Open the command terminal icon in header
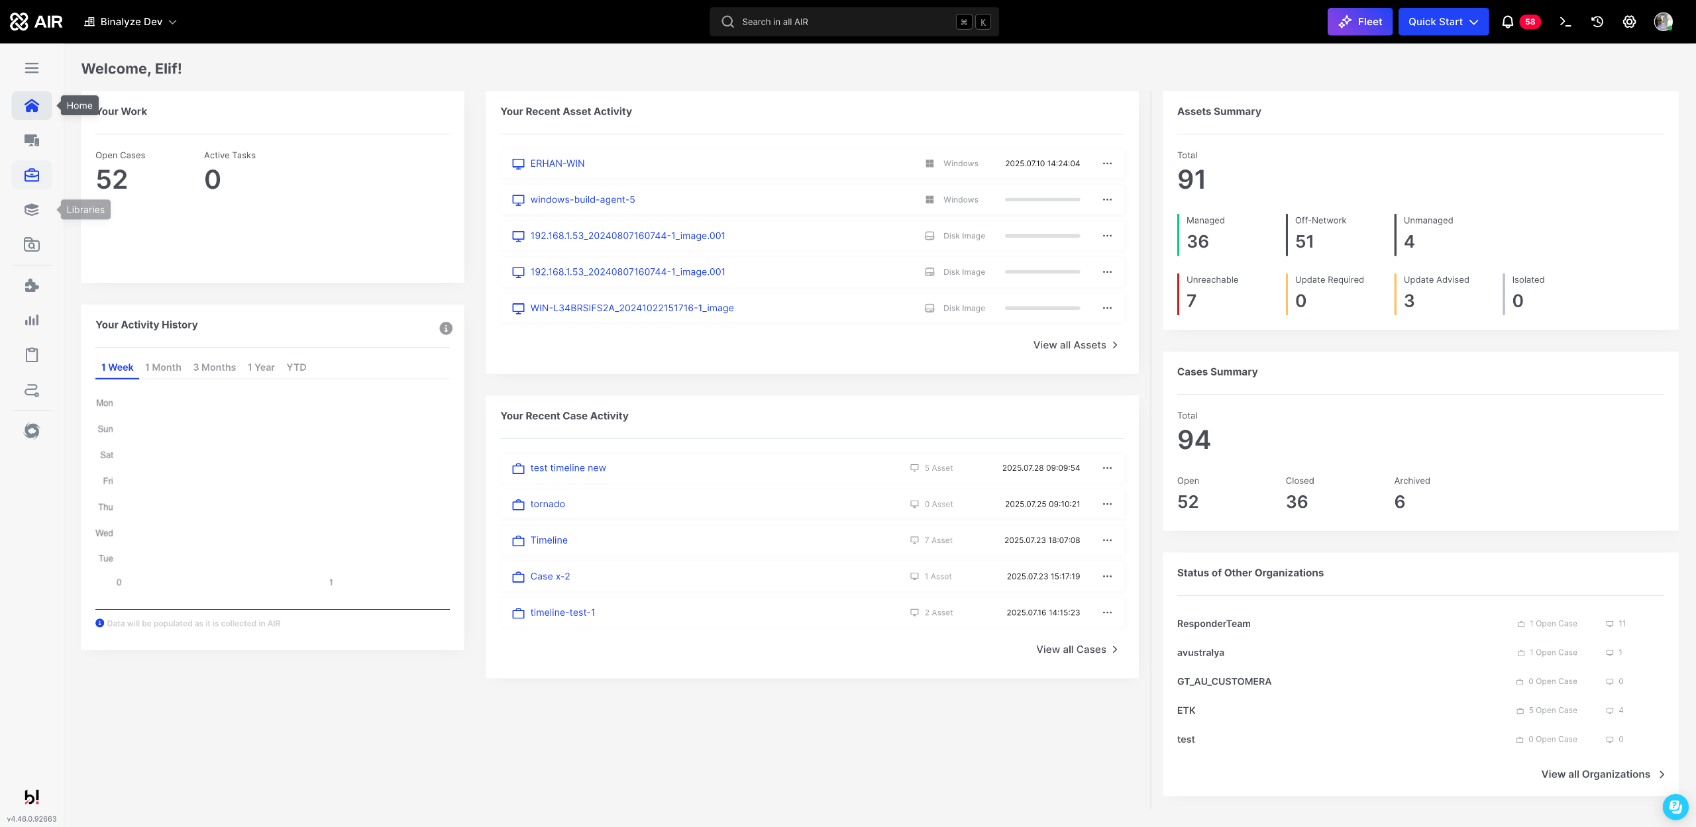This screenshot has height=827, width=1696. [1565, 22]
